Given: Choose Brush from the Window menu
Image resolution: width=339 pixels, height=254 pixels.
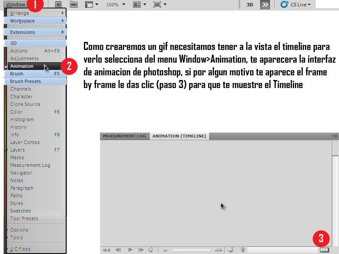Looking at the screenshot, I should 35,74.
